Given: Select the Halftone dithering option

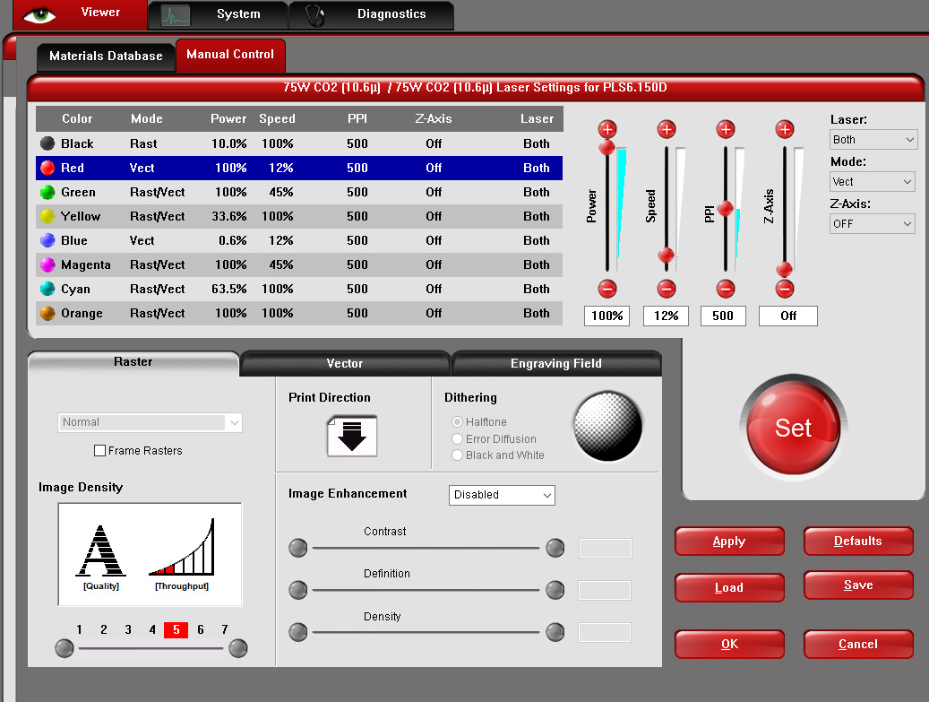Looking at the screenshot, I should click(458, 421).
